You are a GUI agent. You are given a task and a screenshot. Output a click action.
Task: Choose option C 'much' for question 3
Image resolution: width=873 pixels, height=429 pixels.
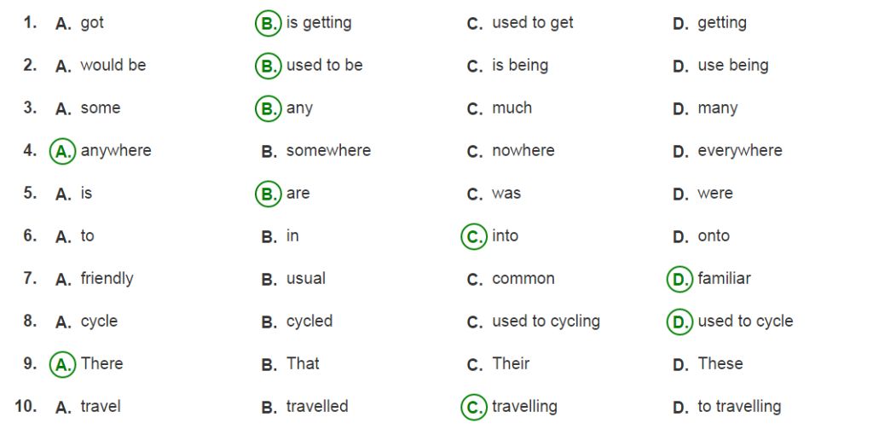point(500,108)
